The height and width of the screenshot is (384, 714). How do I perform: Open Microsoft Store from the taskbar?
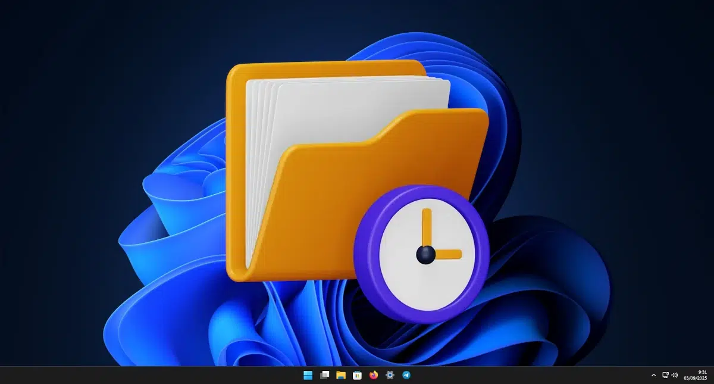pyautogui.click(x=357, y=375)
